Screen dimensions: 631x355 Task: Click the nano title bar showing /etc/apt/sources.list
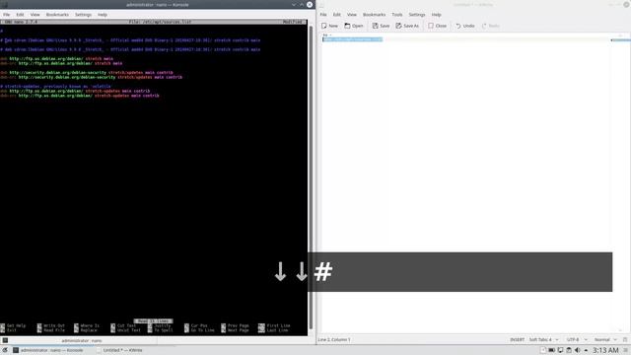pyautogui.click(x=154, y=22)
